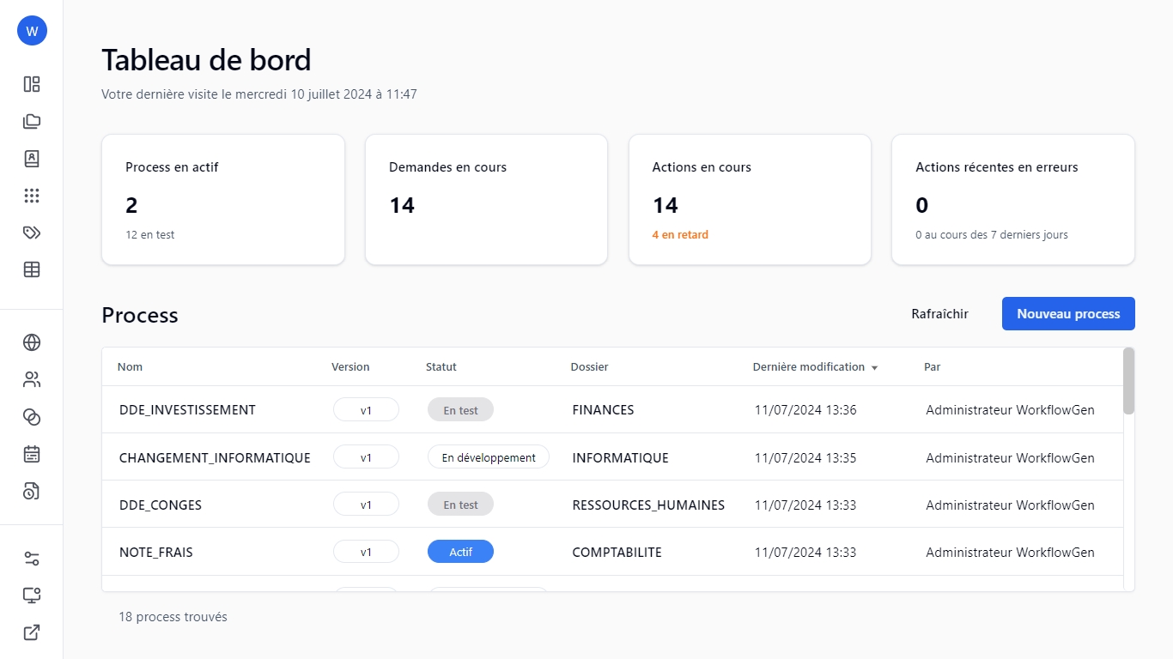The height and width of the screenshot is (659, 1173).
Task: Click the calendar icon in sidebar
Action: click(x=32, y=454)
